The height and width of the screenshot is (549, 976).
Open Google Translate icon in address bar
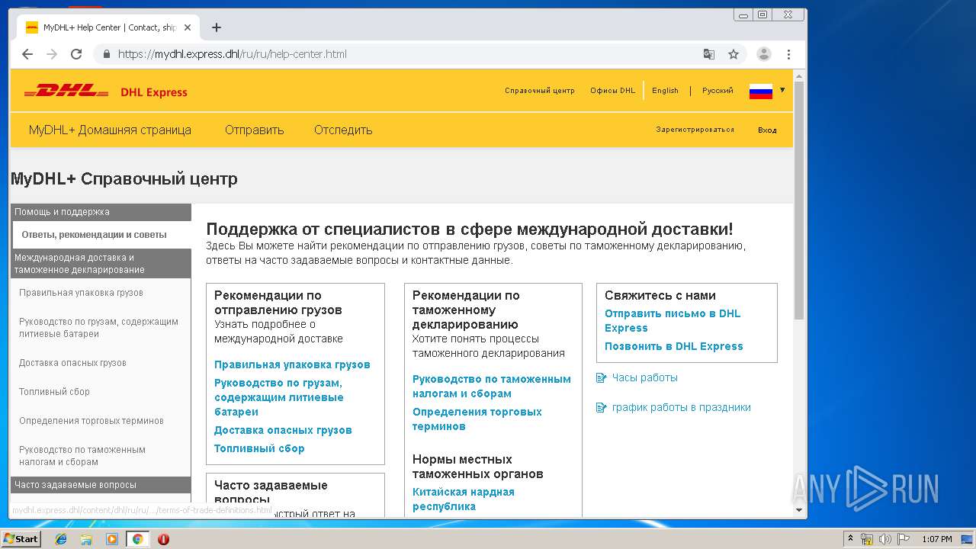coord(709,54)
